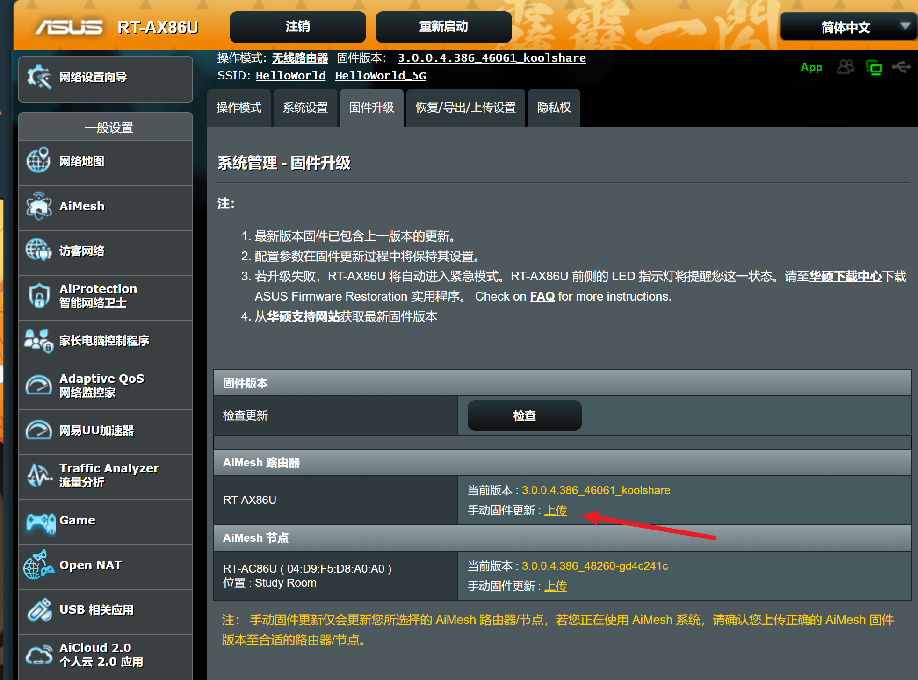
Task: Click 上传 for the RT-AX86U router
Action: 556,510
